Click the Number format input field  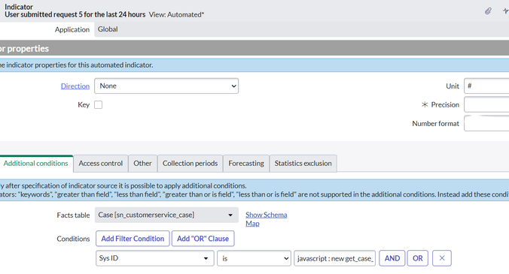coord(486,123)
